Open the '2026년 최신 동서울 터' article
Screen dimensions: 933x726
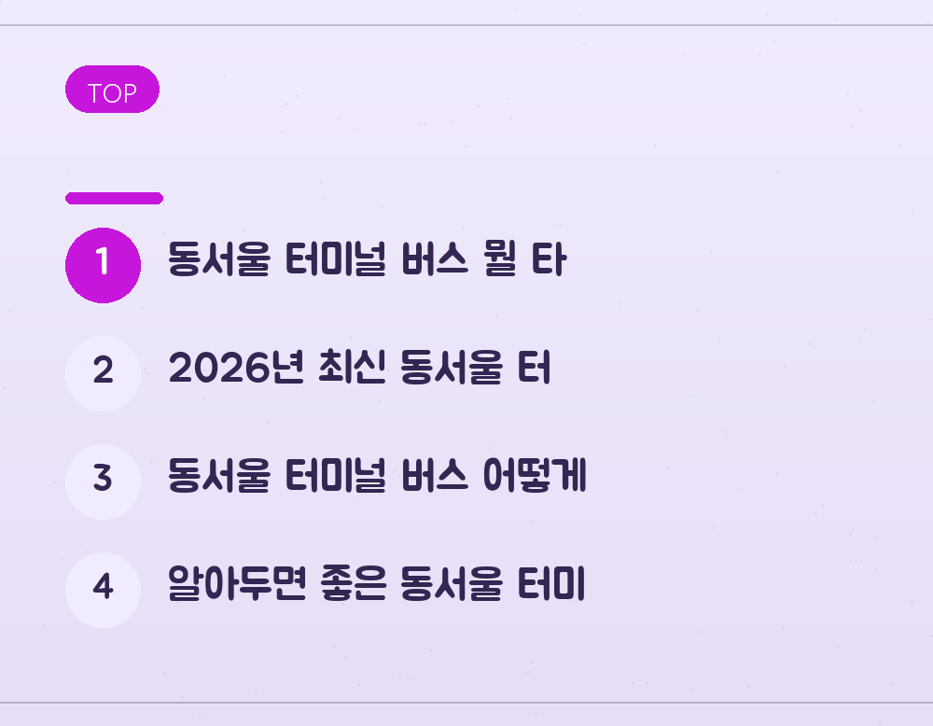pos(359,368)
